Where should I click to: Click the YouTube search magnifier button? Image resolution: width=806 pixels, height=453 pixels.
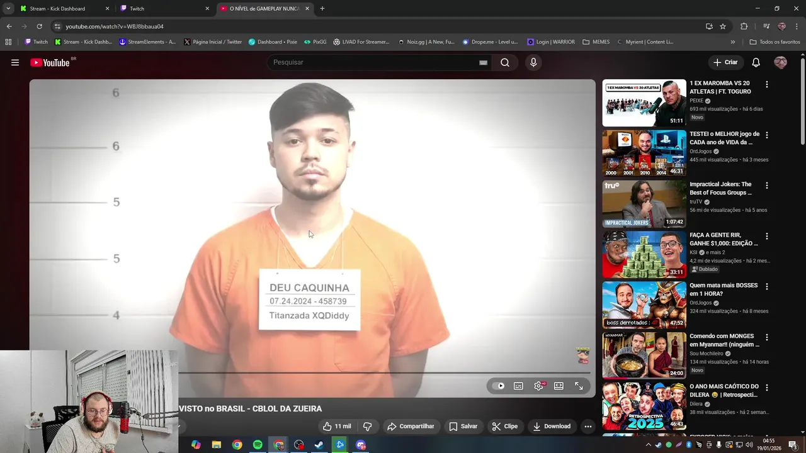pyautogui.click(x=505, y=62)
